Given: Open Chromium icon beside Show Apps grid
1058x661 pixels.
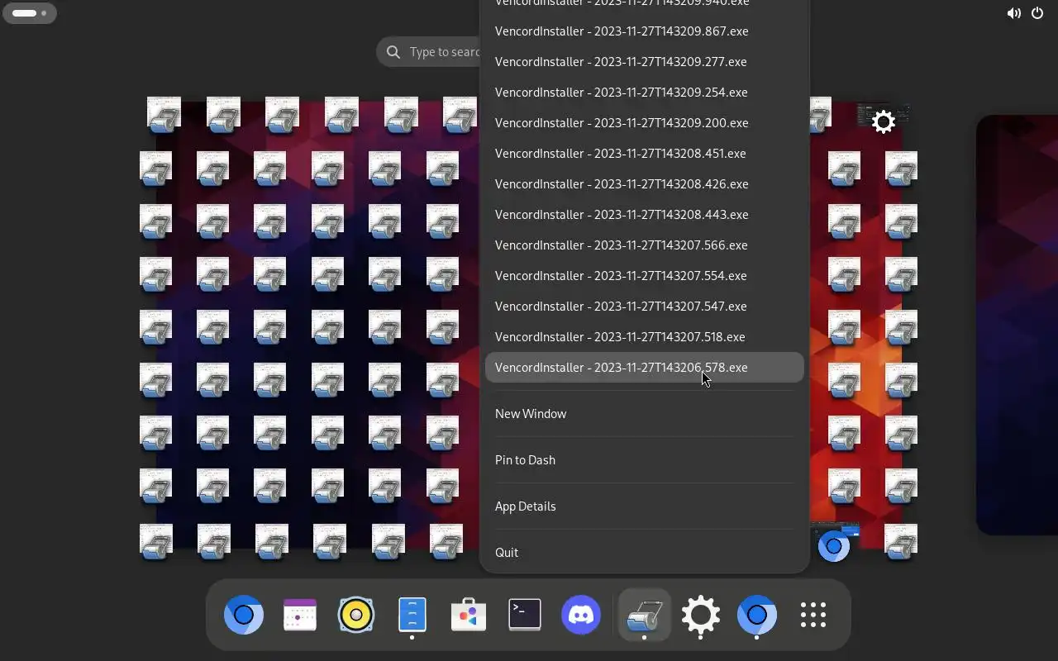Looking at the screenshot, I should (x=757, y=615).
